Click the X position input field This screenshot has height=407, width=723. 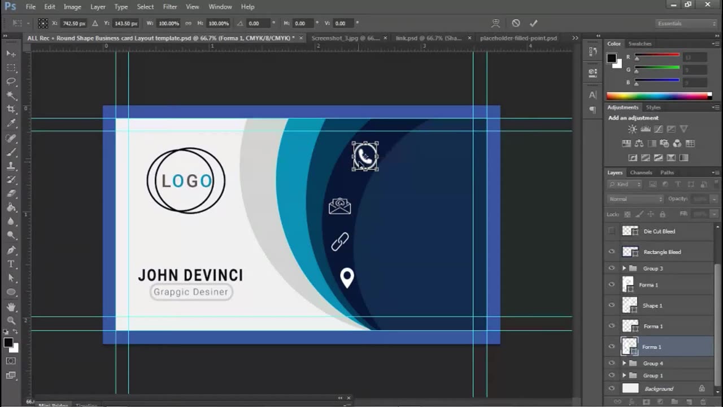click(x=74, y=23)
